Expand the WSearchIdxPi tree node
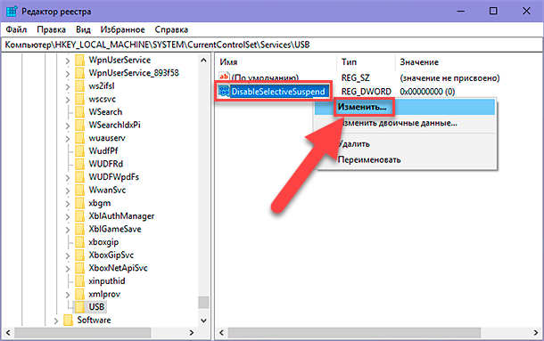The height and width of the screenshot is (341, 544). [68, 126]
